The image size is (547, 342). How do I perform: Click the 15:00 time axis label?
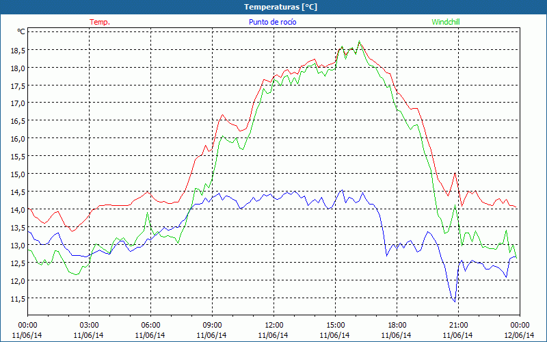[x=335, y=325]
